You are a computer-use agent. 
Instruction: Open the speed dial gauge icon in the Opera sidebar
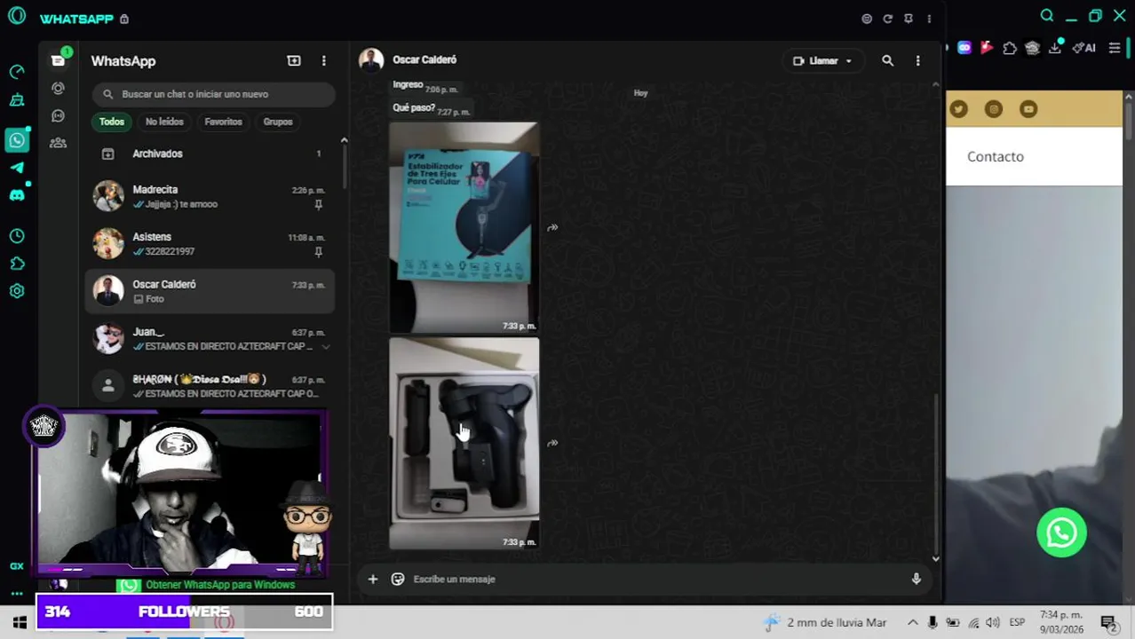[17, 72]
